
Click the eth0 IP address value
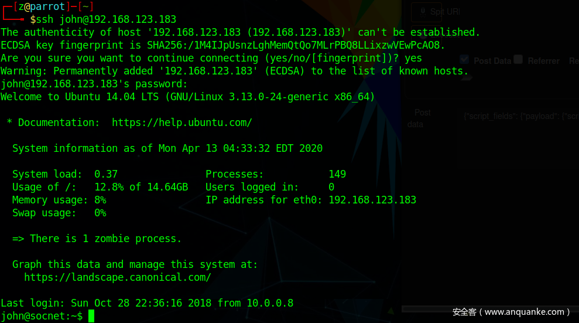372,200
